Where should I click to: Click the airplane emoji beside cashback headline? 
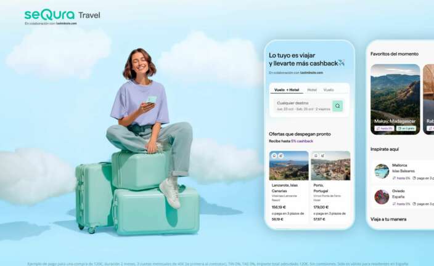point(342,63)
